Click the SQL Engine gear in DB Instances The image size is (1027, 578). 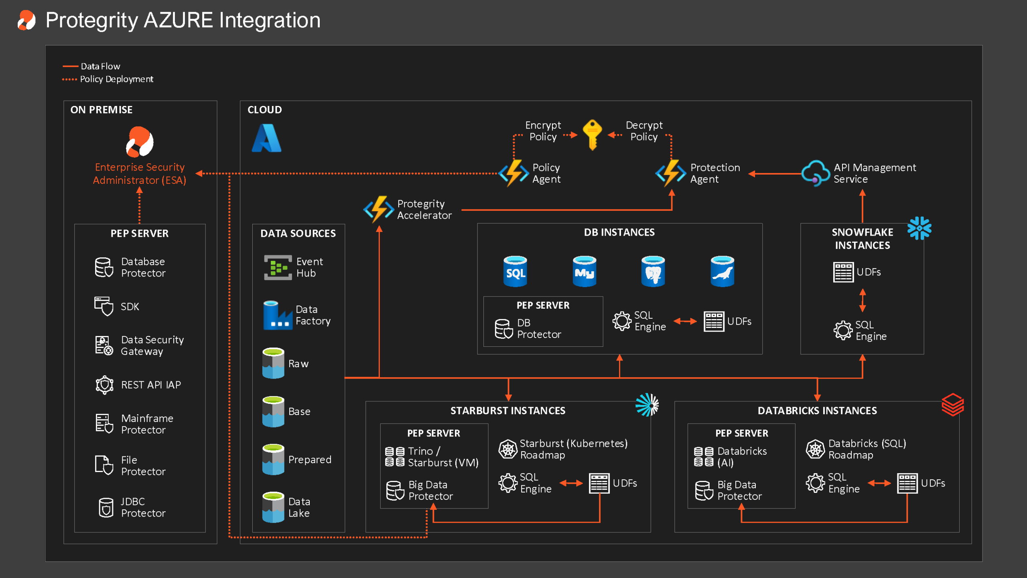(x=622, y=321)
